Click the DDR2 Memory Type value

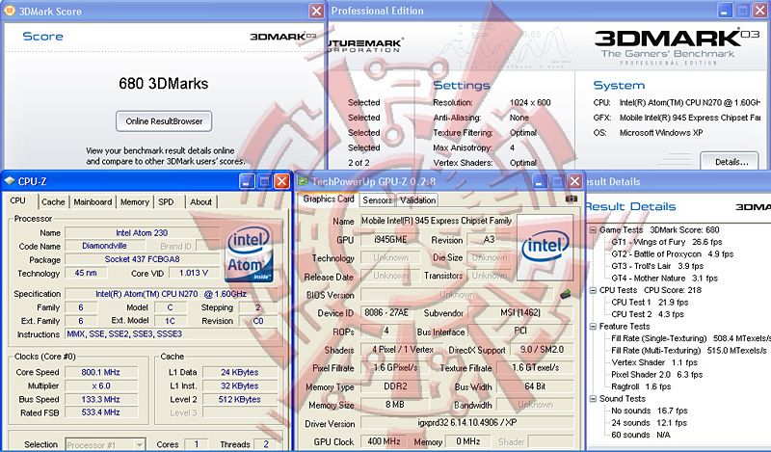(395, 386)
